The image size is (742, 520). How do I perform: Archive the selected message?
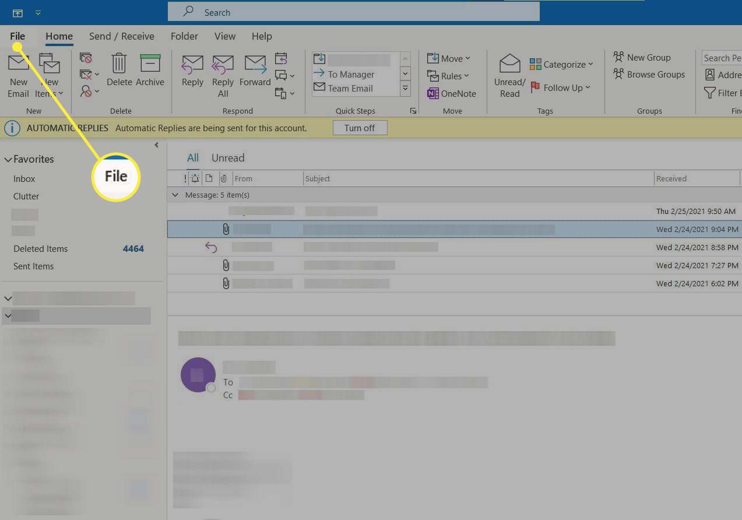150,70
